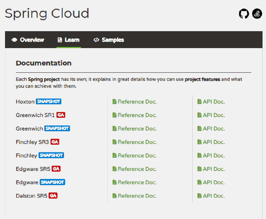Open Reference Doc. for Edgware SR5
Screen dimensions: 266x219
(135, 169)
